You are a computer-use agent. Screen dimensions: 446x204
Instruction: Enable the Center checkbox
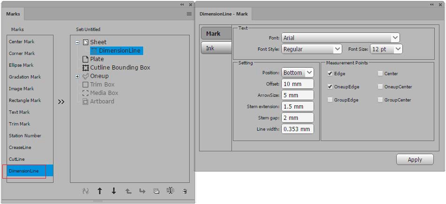click(380, 73)
